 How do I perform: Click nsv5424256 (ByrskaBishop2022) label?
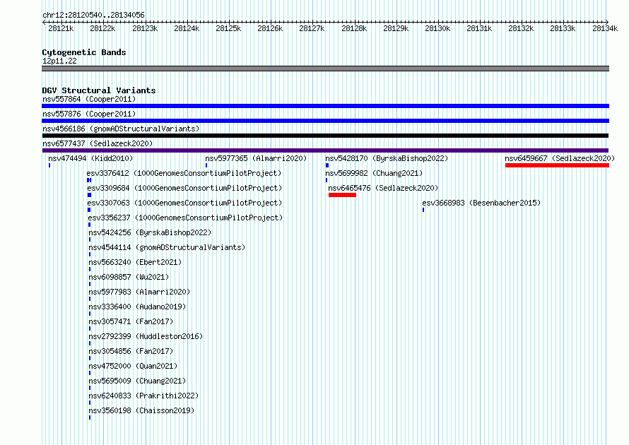(x=150, y=232)
